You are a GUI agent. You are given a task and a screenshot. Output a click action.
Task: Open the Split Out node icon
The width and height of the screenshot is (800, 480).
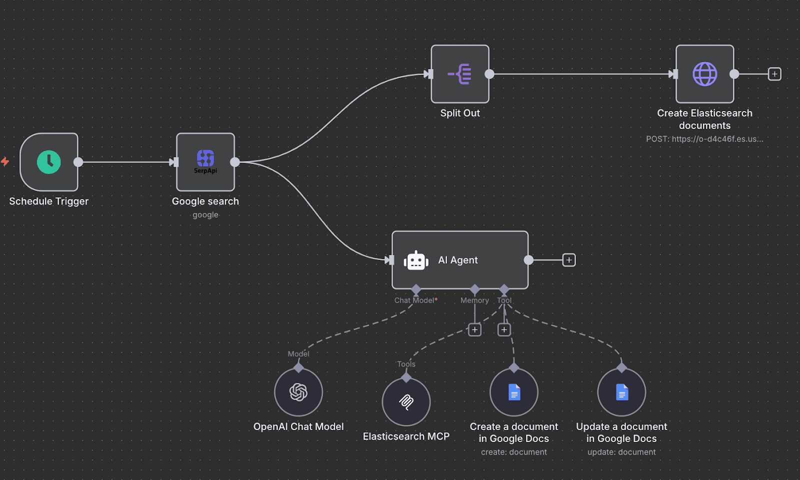[459, 73]
